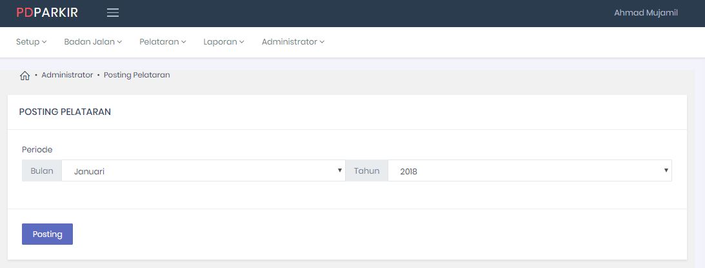Click the Administrator breadcrumb link

click(x=67, y=75)
